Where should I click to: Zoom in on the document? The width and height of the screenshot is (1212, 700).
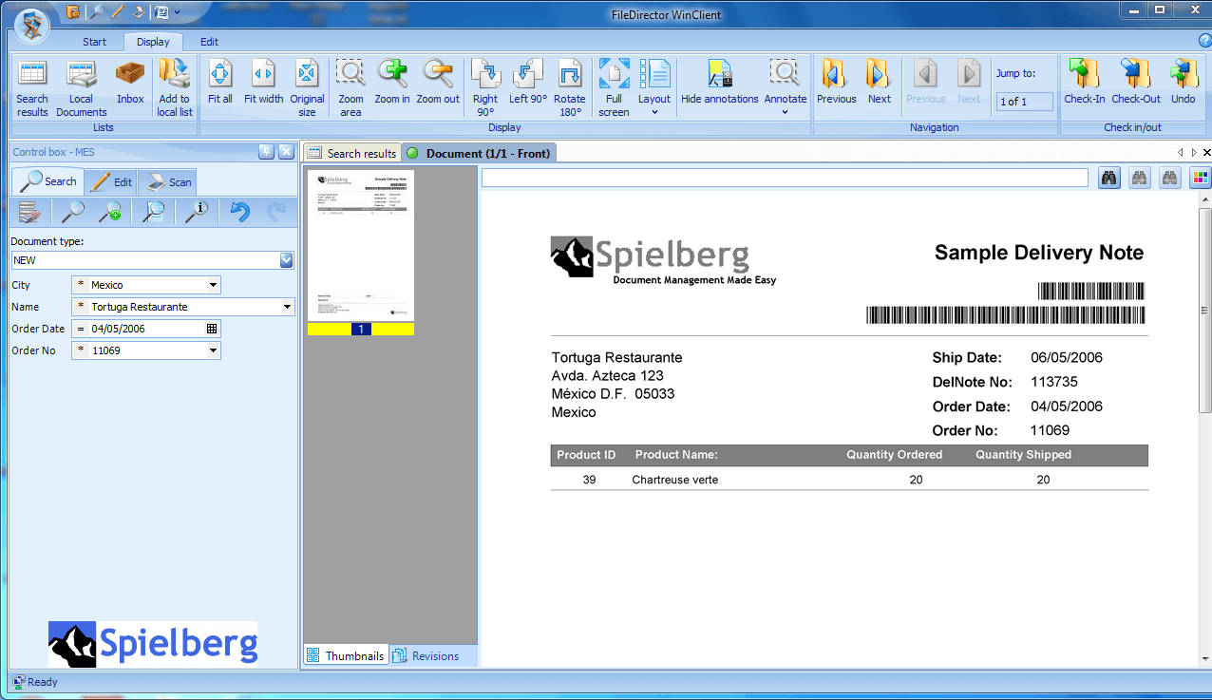[x=392, y=82]
